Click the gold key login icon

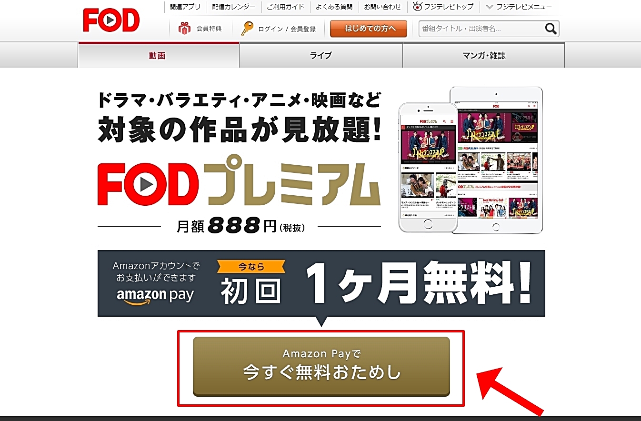click(x=247, y=29)
